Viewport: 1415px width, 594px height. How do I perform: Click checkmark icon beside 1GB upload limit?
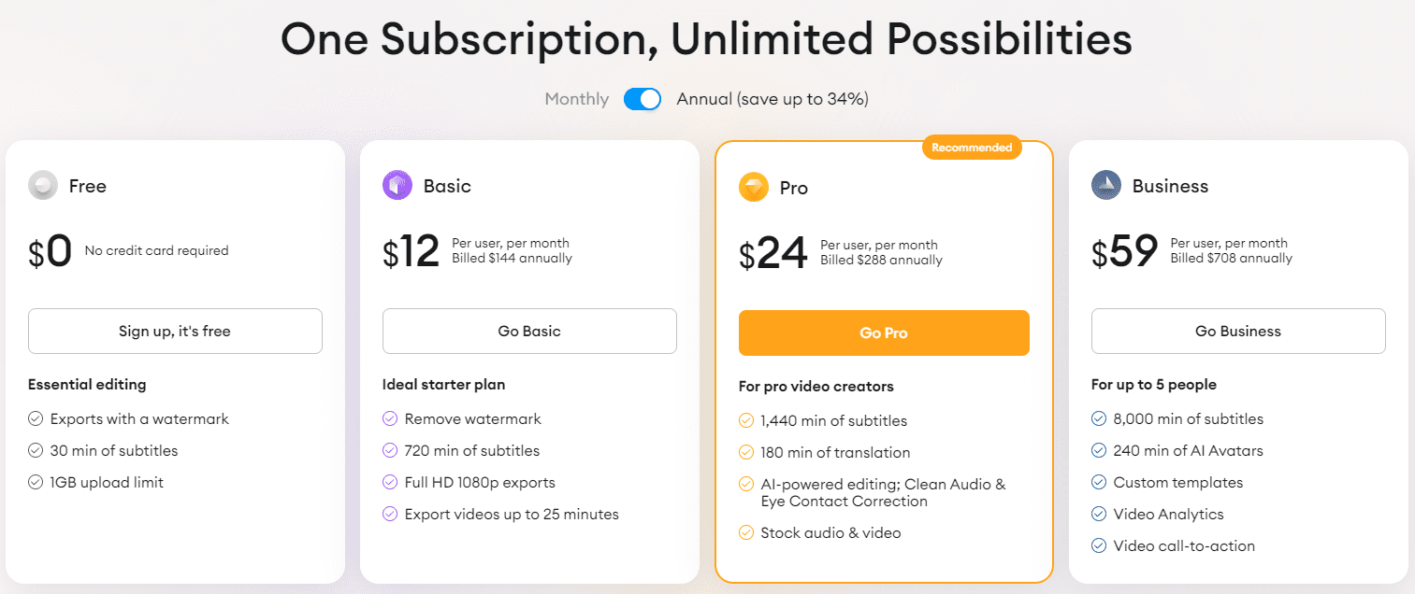[x=36, y=483]
